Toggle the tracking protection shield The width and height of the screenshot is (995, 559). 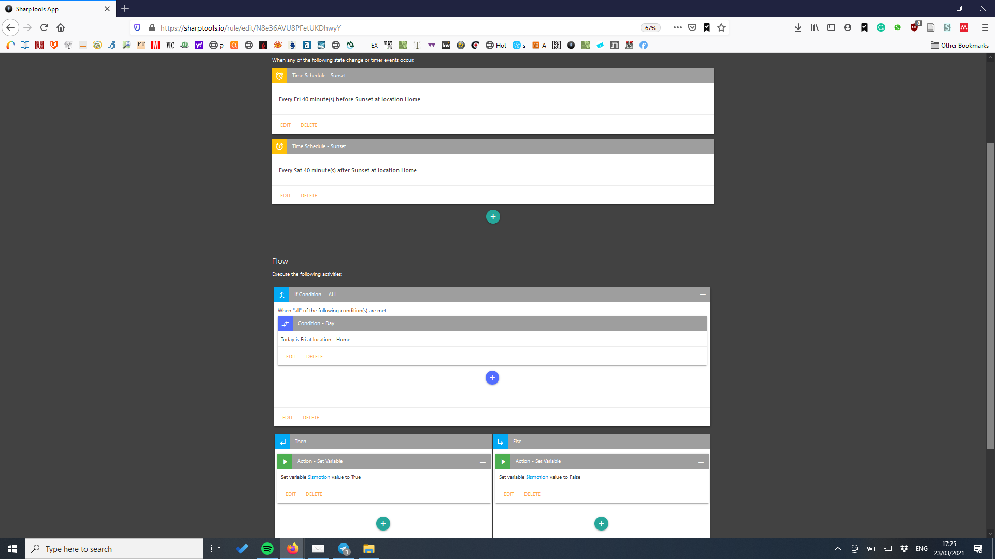137,27
